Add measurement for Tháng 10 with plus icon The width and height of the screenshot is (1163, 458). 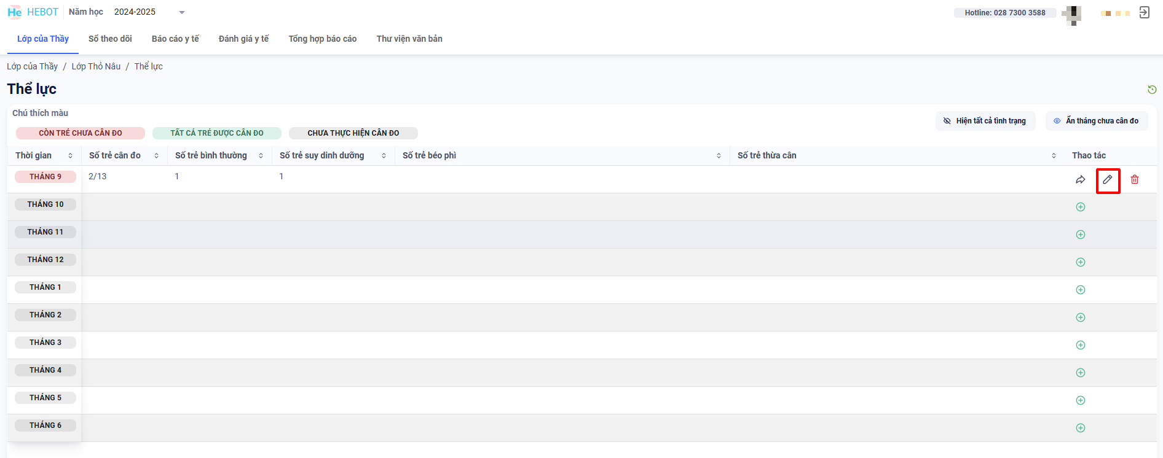click(x=1080, y=207)
